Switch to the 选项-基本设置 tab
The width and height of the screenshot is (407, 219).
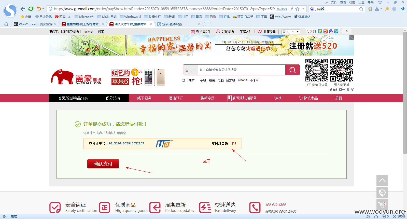point(178,24)
